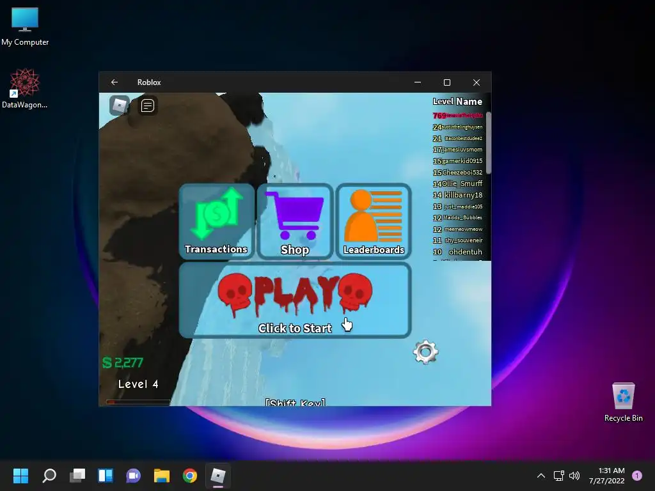The height and width of the screenshot is (491, 655).
Task: Start the game with the PLAY button
Action: click(x=295, y=300)
